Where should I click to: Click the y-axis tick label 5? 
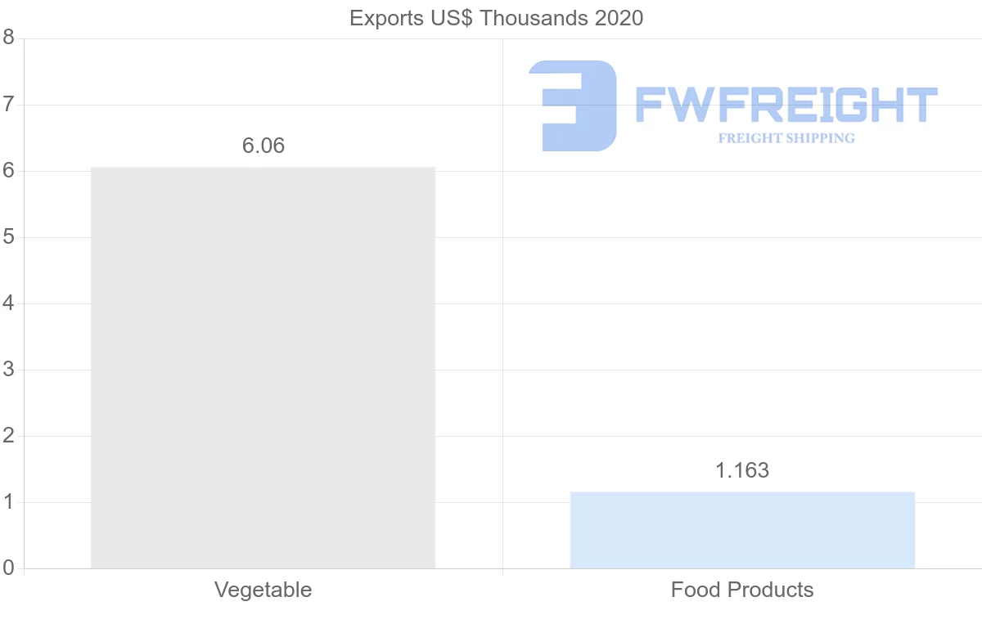pos(9,237)
